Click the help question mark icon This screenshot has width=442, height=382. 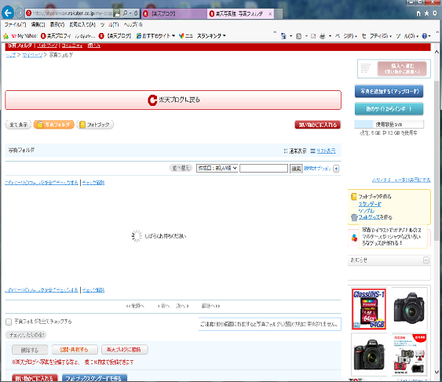click(x=425, y=36)
